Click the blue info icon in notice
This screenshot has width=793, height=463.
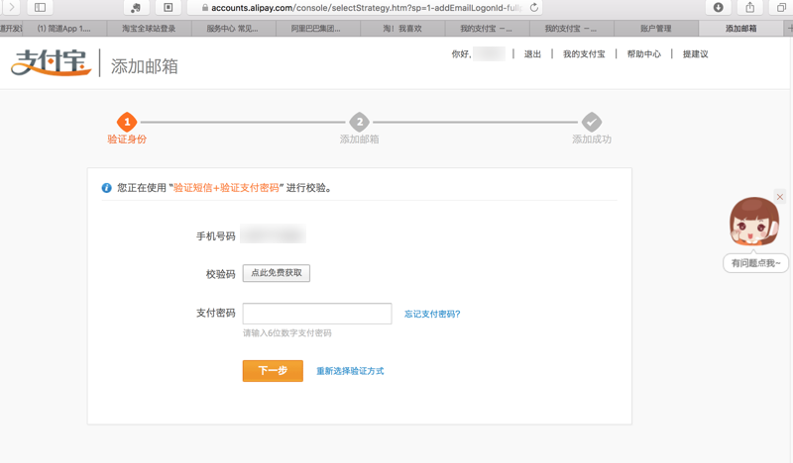[106, 188]
